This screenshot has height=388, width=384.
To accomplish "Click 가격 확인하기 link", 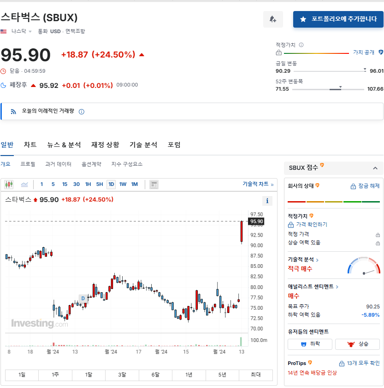I will [307, 225].
